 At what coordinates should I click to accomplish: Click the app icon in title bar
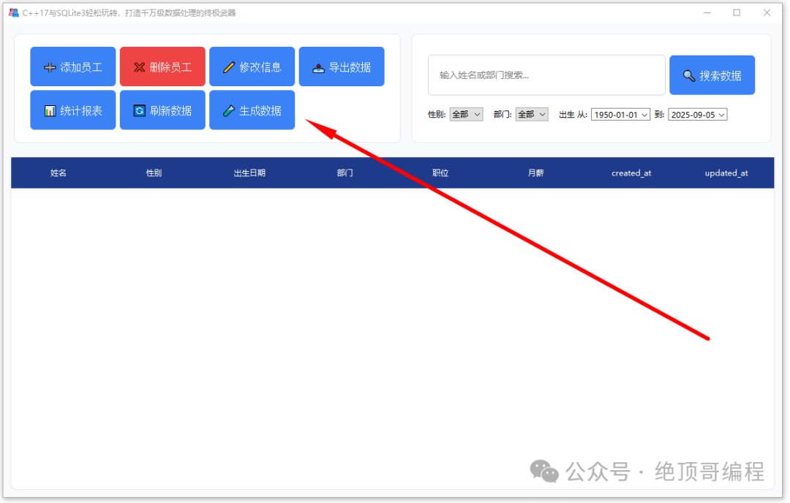pyautogui.click(x=14, y=12)
